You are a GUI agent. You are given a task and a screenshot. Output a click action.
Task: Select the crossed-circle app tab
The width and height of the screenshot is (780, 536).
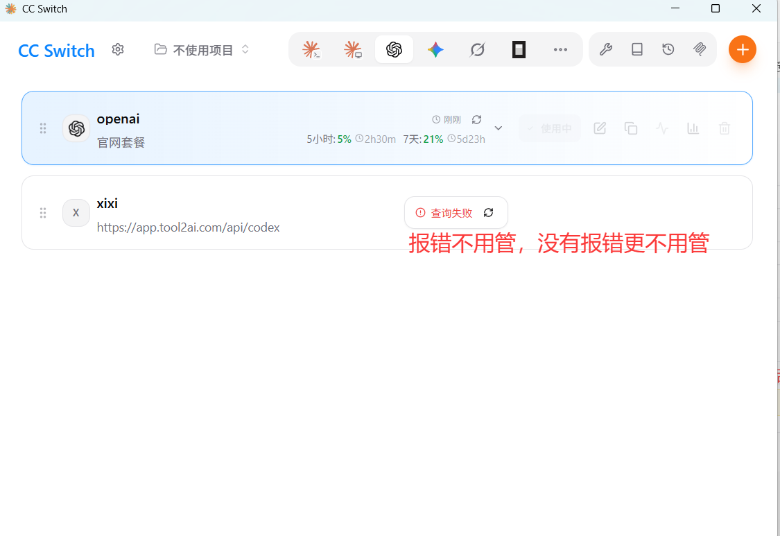click(477, 49)
